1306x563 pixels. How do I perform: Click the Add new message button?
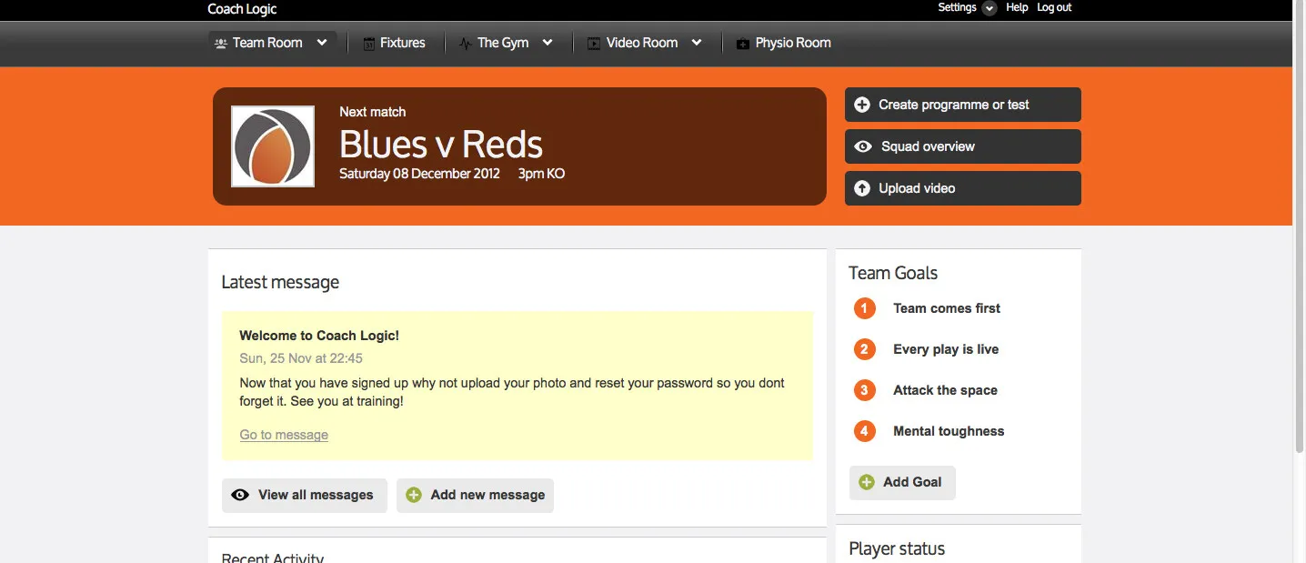475,496
